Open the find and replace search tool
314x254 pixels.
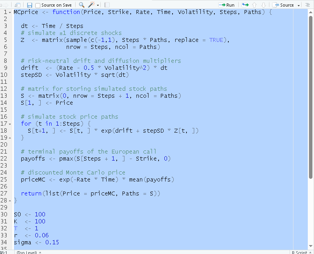pos(81,5)
